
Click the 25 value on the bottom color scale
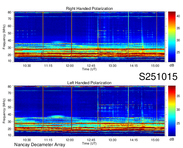(x=180, y=124)
